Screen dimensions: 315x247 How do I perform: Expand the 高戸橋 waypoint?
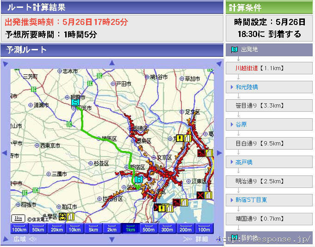coord(244,162)
